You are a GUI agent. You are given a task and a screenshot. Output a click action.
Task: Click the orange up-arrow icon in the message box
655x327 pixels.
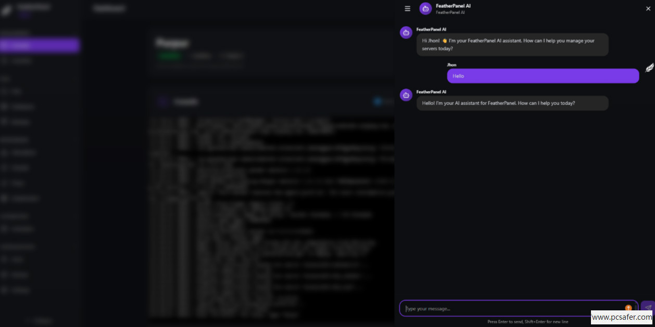(628, 308)
